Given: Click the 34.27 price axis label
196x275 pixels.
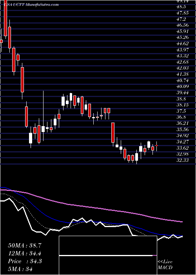Looking at the screenshot, I should click(x=183, y=142).
